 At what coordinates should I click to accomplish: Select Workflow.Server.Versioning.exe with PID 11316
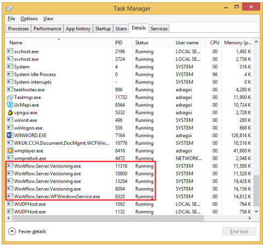click(x=129, y=166)
